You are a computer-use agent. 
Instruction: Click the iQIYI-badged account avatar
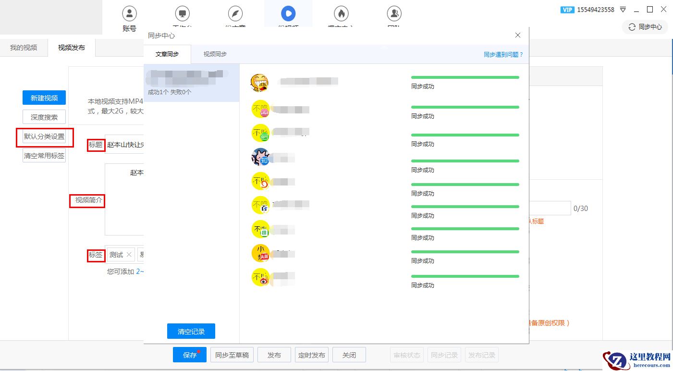pos(260,133)
